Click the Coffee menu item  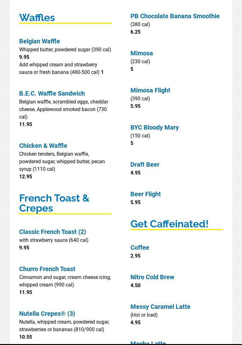pos(140,248)
